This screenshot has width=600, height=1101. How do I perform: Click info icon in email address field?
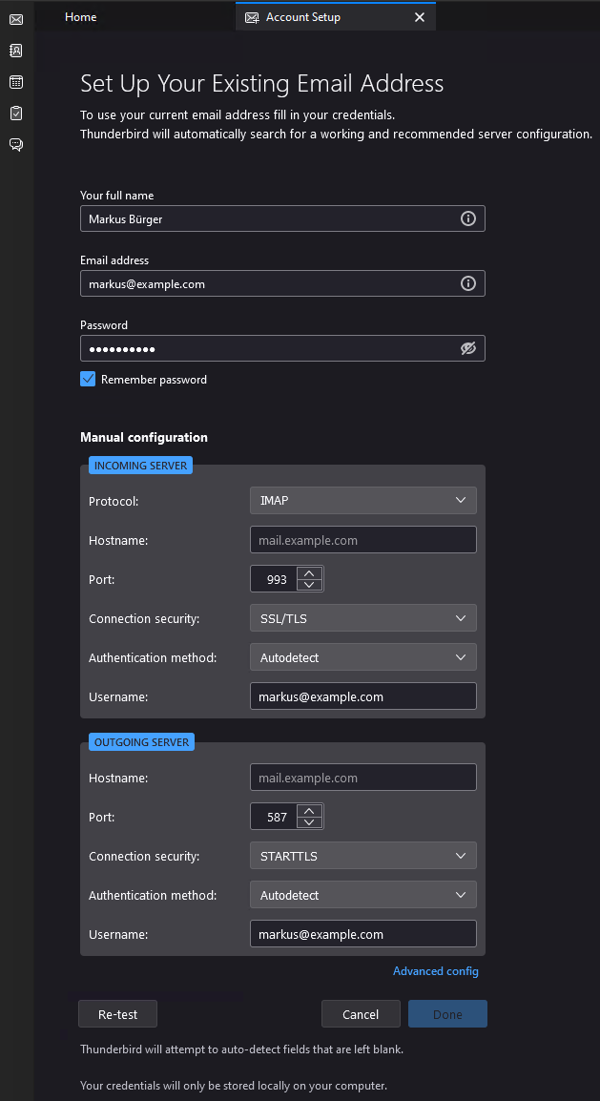pos(467,283)
